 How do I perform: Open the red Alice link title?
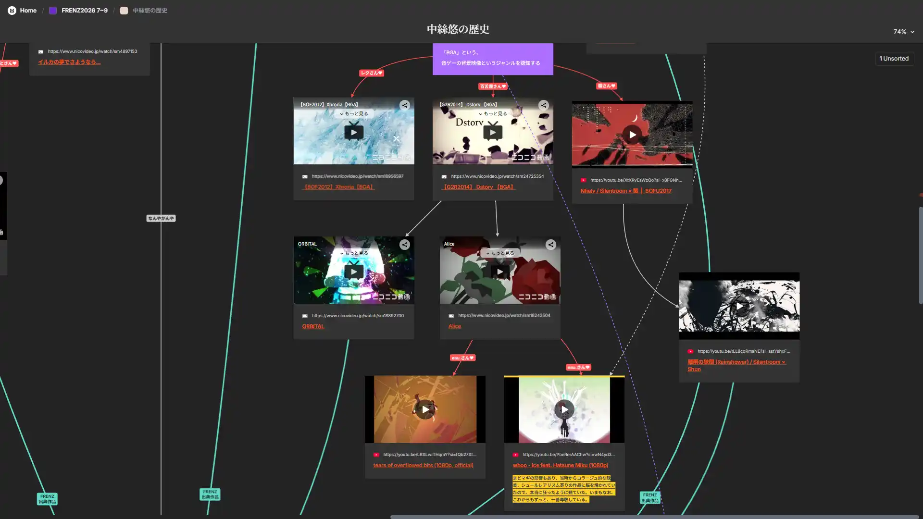point(455,326)
